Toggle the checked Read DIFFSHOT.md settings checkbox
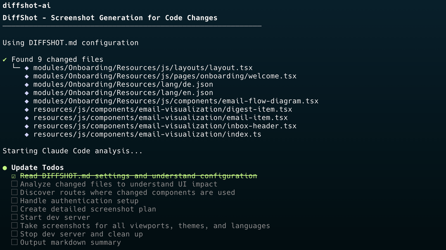This screenshot has width=446, height=250. point(14,177)
